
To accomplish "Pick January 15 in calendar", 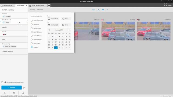I will point(49,42).
